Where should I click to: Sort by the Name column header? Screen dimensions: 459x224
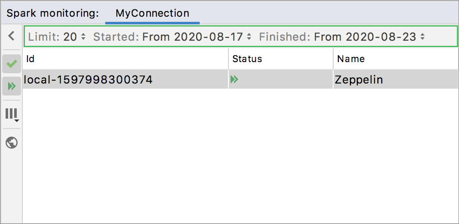click(395, 59)
